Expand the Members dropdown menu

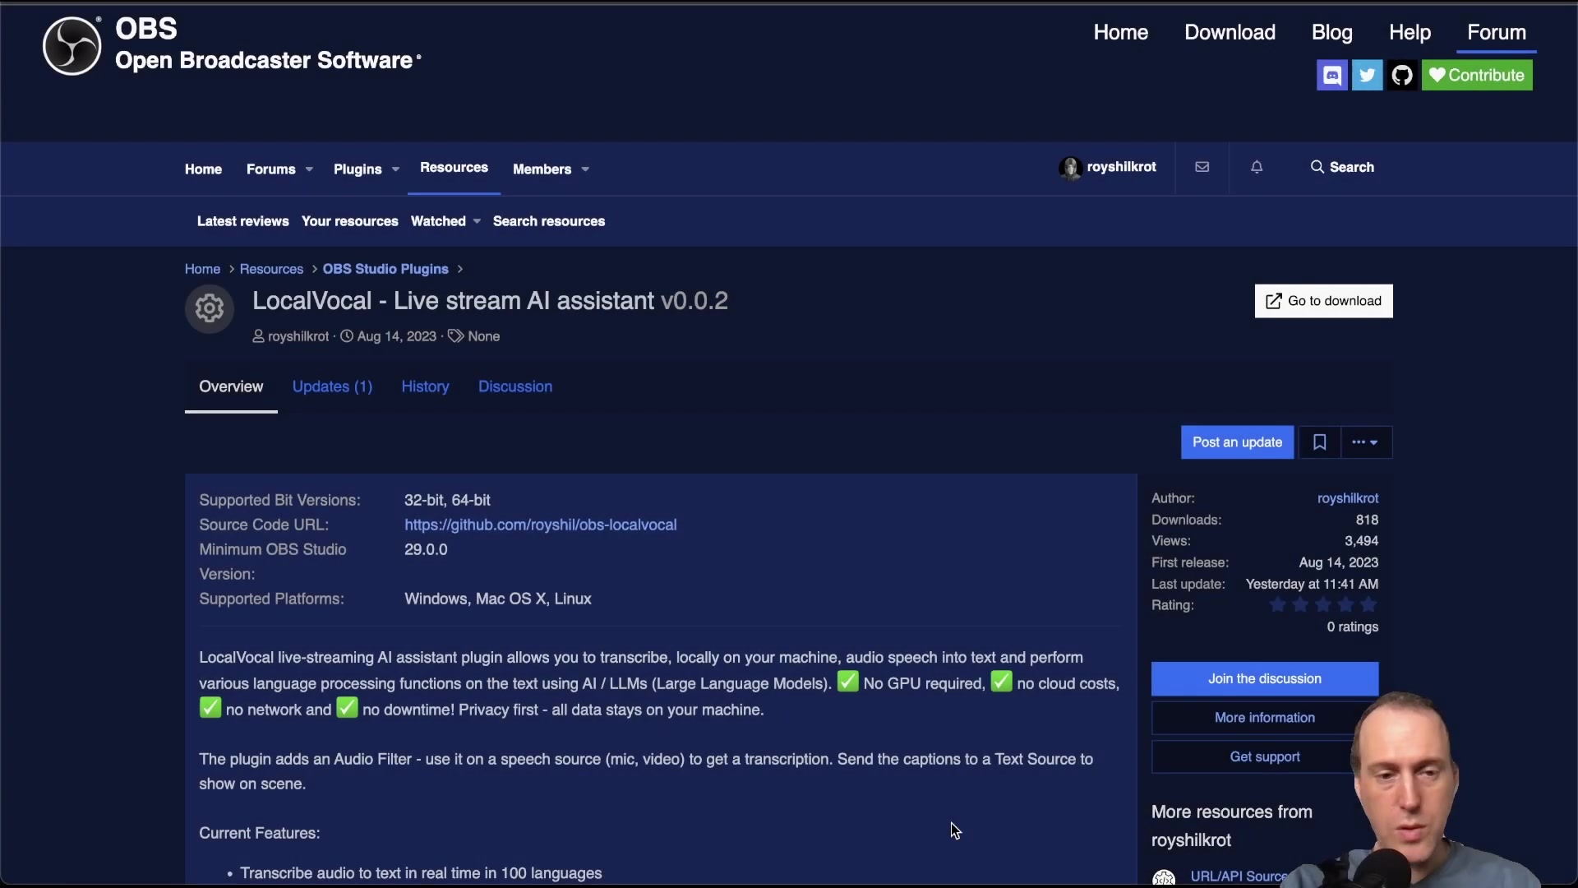[x=549, y=169]
